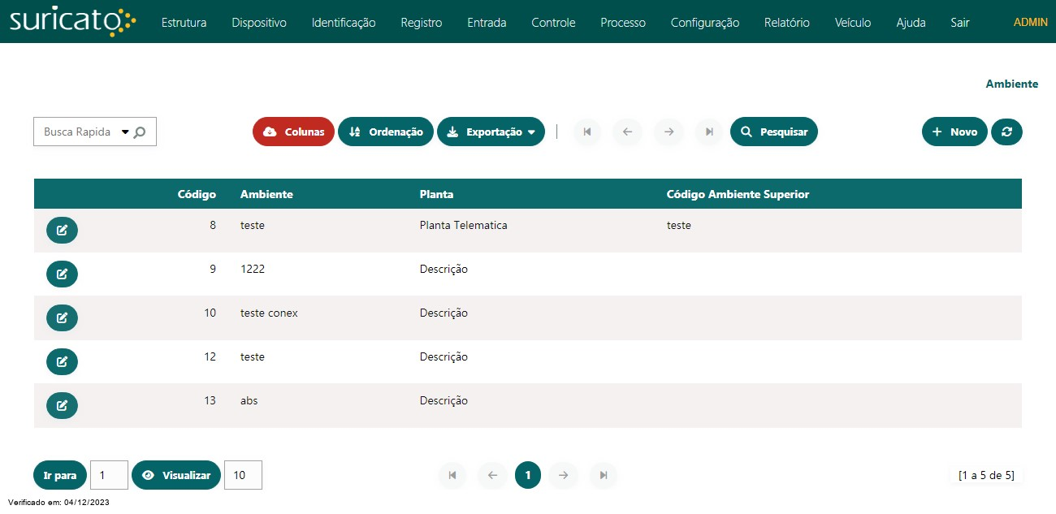Open the Veículo menu
This screenshot has height=514, width=1056.
pos(853,23)
